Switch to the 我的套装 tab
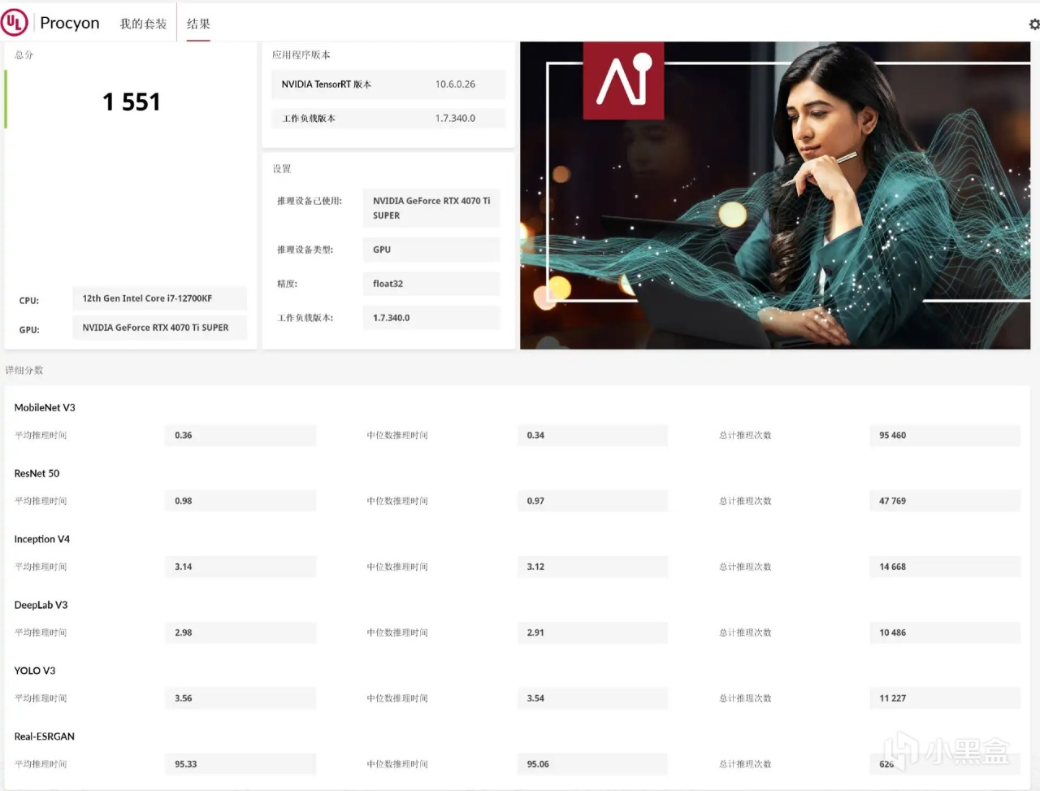The height and width of the screenshot is (791, 1040). point(143,24)
